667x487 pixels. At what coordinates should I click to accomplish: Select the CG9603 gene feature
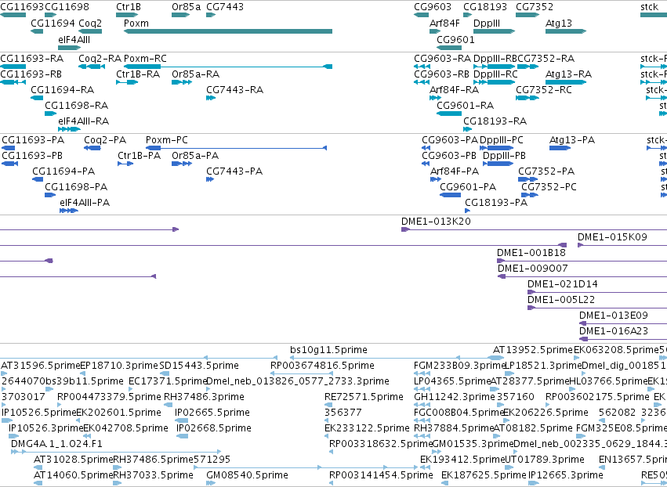click(421, 15)
